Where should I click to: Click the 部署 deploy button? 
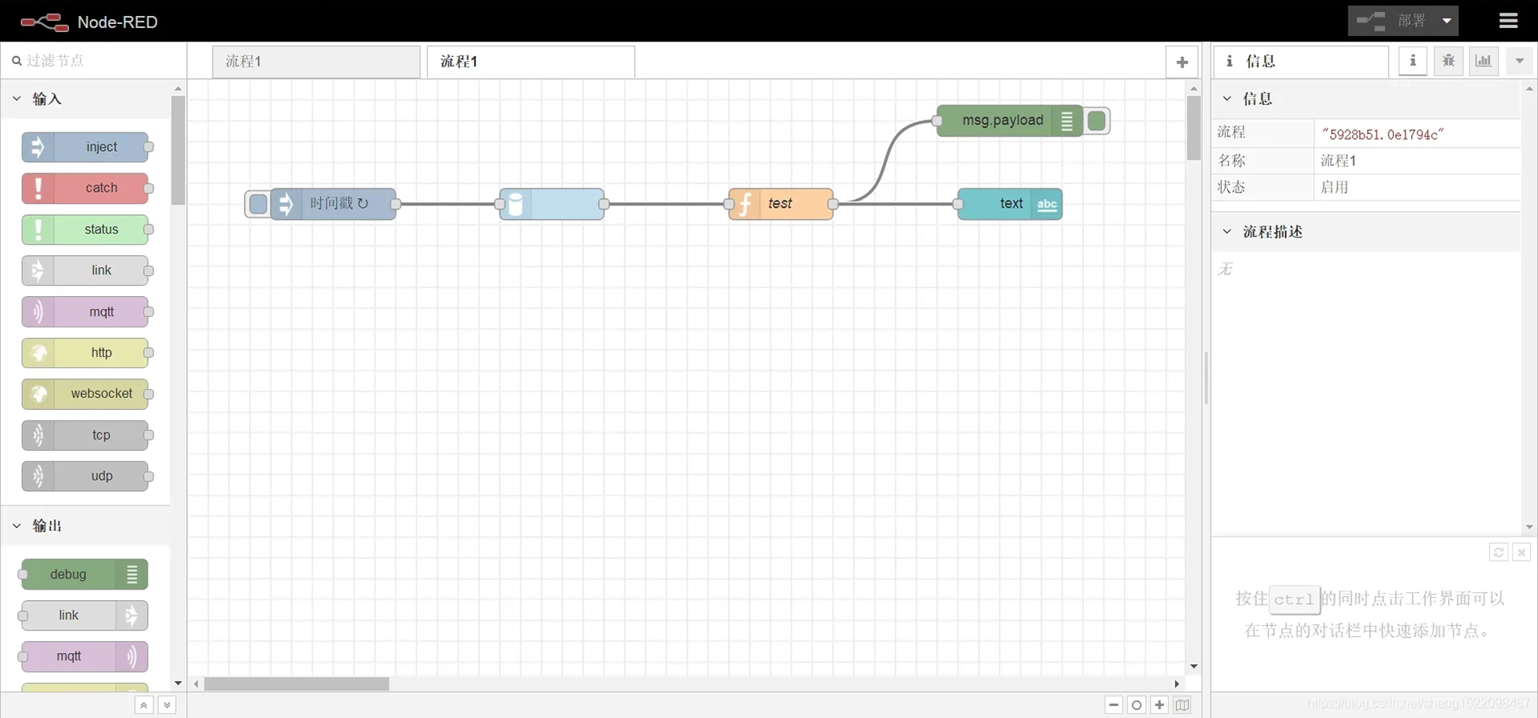(1393, 21)
